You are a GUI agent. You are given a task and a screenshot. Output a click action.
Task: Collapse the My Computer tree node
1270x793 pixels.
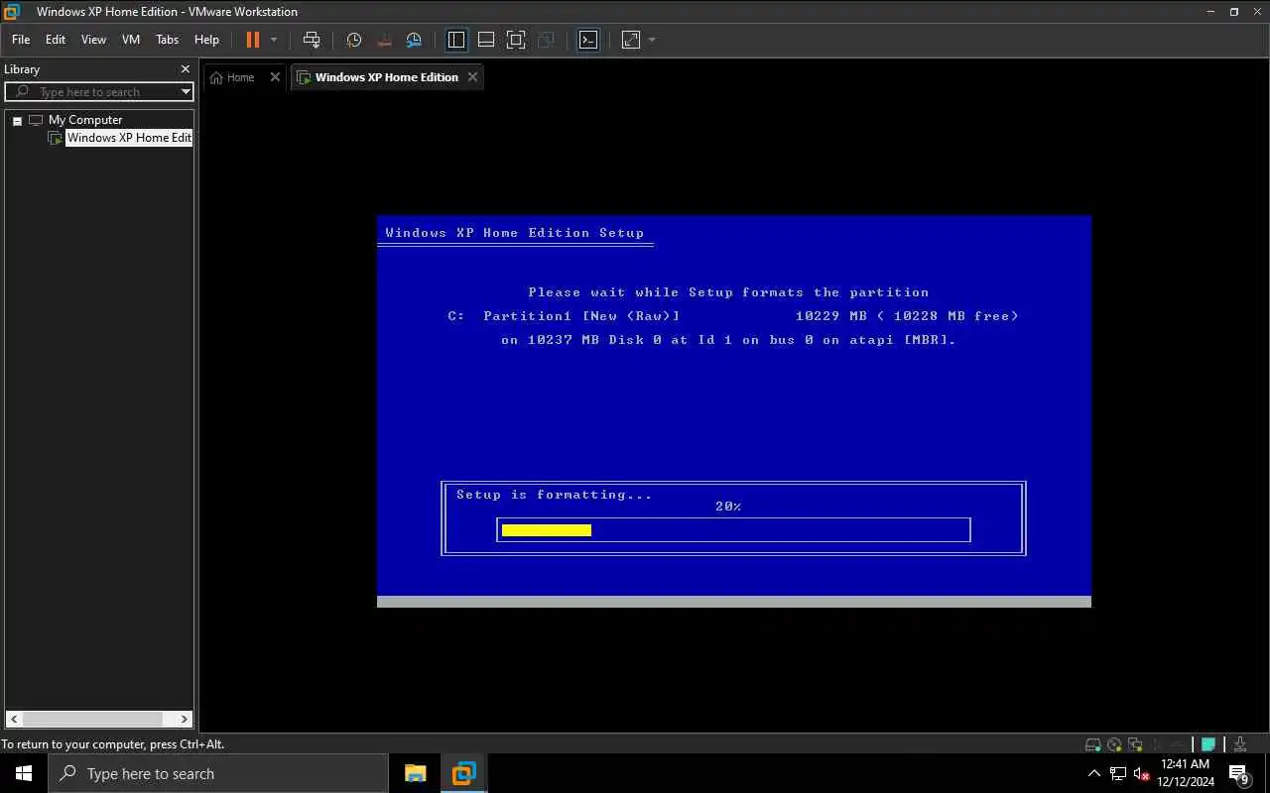point(17,121)
